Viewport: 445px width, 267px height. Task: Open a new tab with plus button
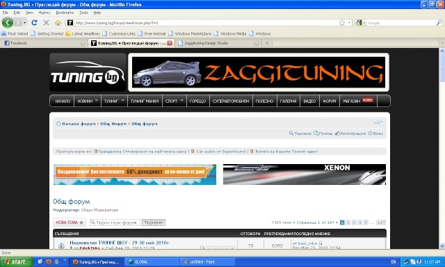pyautogui.click(x=267, y=43)
